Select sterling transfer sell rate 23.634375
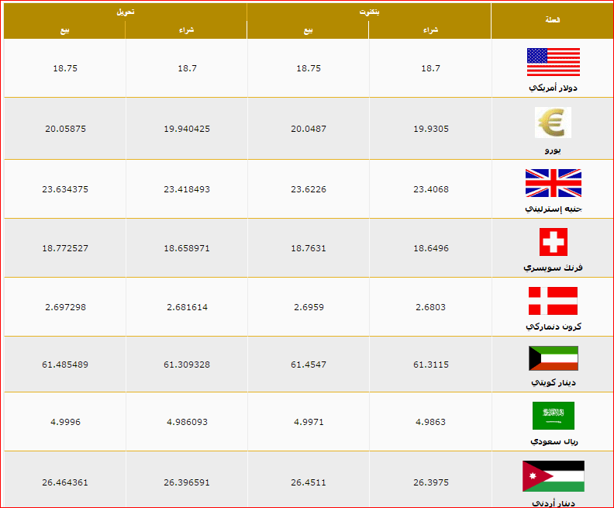Viewport: 614px width, 508px height. coord(65,189)
